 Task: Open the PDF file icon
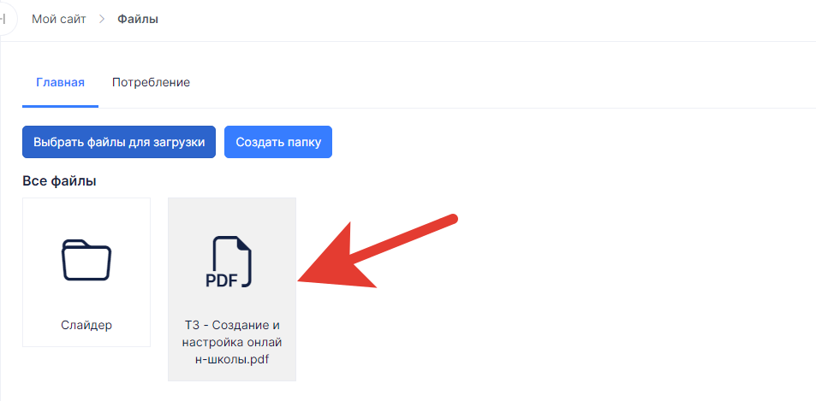229,262
